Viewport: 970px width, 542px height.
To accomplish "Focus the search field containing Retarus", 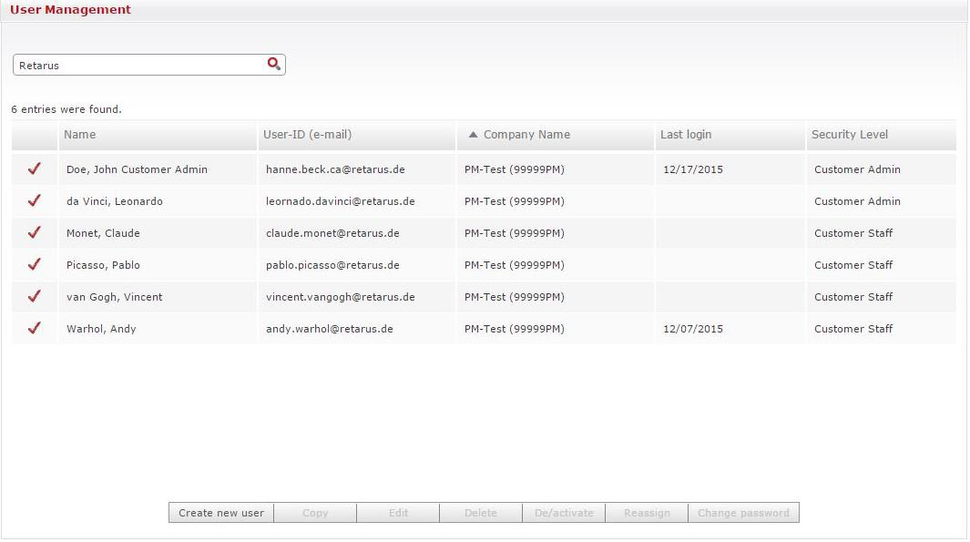I will click(x=137, y=66).
